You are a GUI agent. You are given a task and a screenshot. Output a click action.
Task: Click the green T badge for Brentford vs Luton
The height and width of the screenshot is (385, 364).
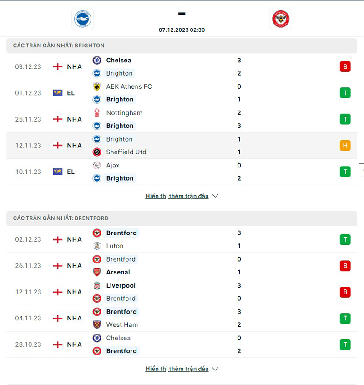pyautogui.click(x=345, y=239)
